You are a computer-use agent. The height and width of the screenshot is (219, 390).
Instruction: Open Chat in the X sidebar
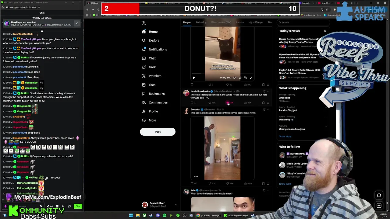[149, 58]
